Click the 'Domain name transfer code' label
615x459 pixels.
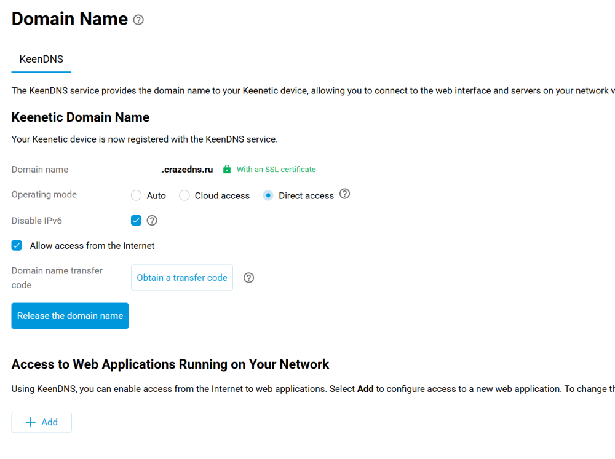click(57, 278)
